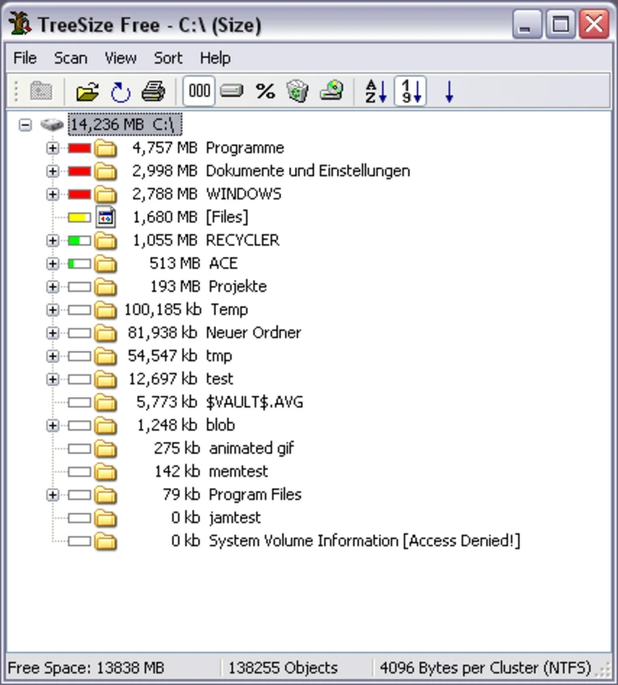The height and width of the screenshot is (685, 618).
Task: Open the Scan menu
Action: [x=70, y=58]
